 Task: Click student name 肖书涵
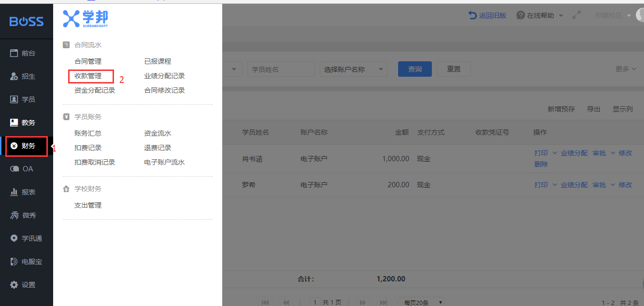pyautogui.click(x=252, y=159)
